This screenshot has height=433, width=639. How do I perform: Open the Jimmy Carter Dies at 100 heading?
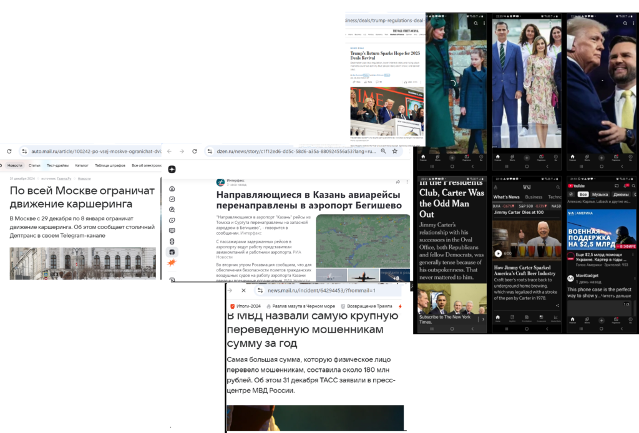[519, 212]
